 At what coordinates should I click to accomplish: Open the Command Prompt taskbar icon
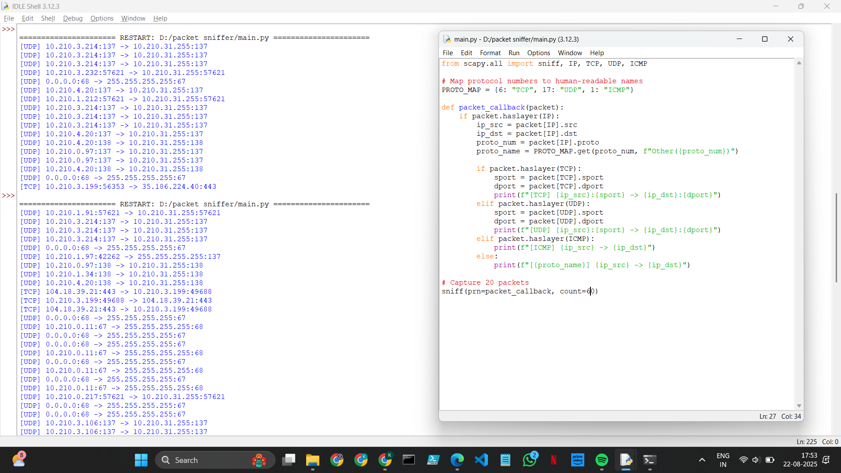409,460
